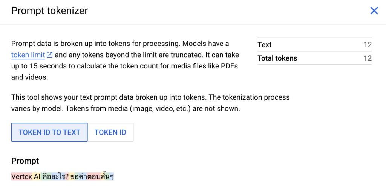This screenshot has width=386, height=191.
Task: Click the external-link icon beside token limit
Action: (50, 55)
